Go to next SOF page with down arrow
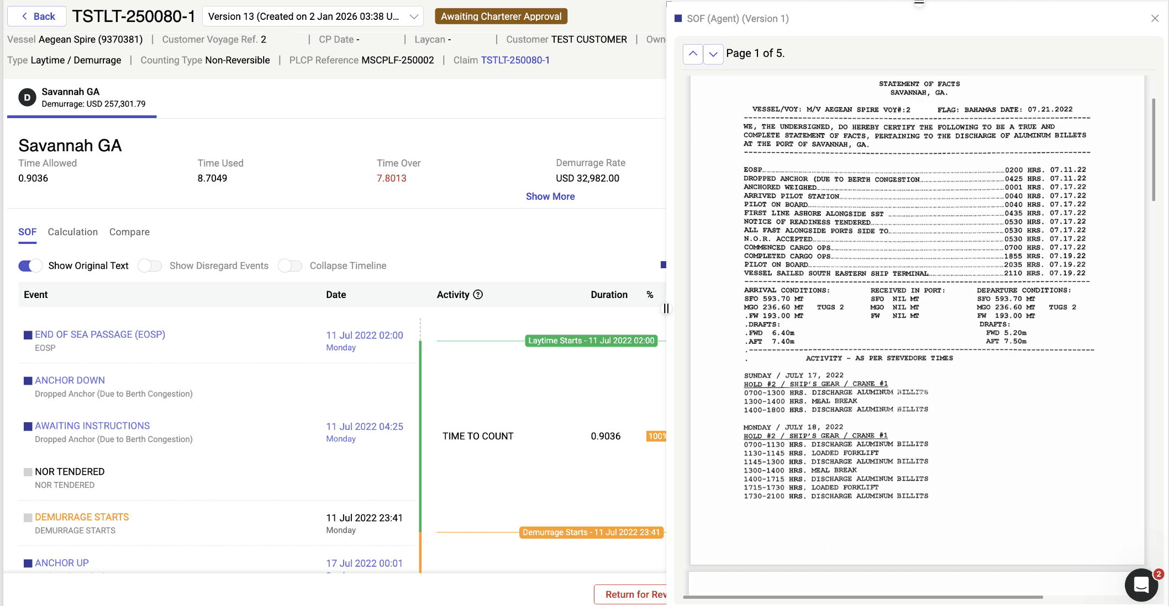The width and height of the screenshot is (1169, 606). 713,54
